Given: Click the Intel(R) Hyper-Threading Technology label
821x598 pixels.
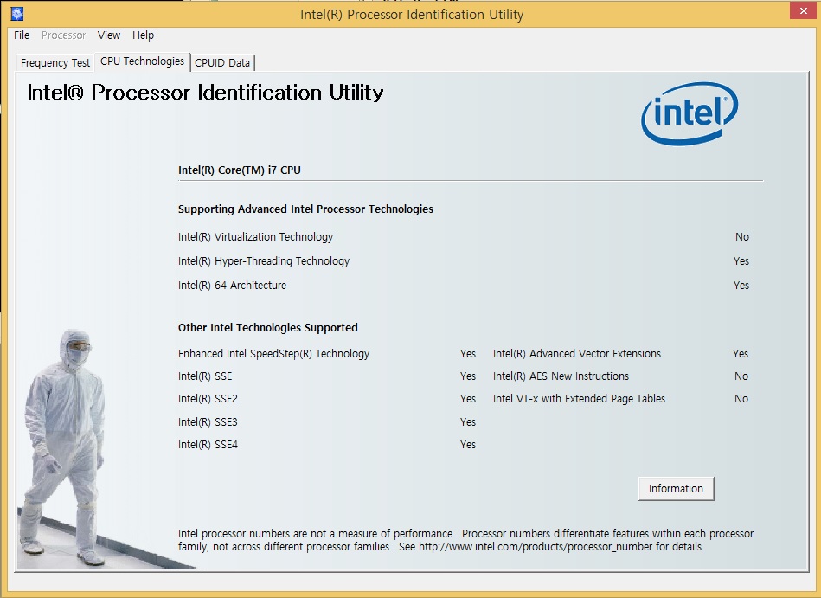Looking at the screenshot, I should pyautogui.click(x=264, y=260).
